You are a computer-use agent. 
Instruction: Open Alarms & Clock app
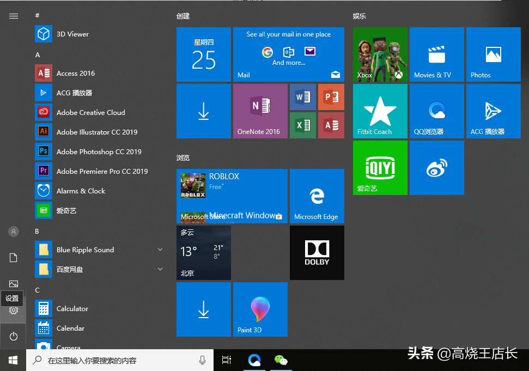[x=98, y=191]
